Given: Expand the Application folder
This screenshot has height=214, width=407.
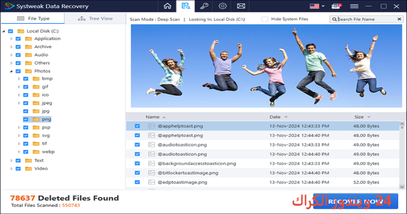Looking at the screenshot, I should (12, 39).
